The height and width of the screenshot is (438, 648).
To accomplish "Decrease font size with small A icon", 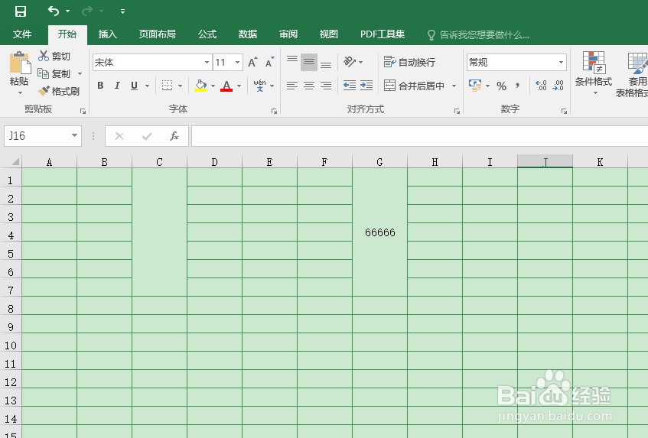I will 270,62.
